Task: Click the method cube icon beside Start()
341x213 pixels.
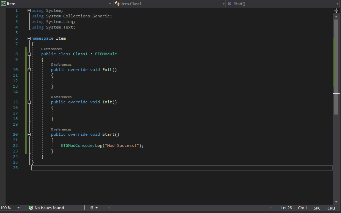Action: 230,4
